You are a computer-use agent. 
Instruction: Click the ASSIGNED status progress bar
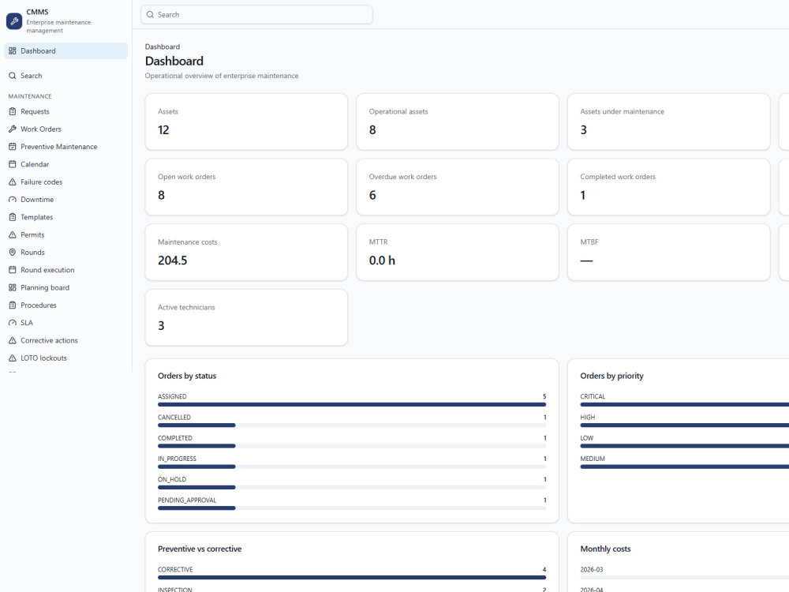click(x=352, y=404)
